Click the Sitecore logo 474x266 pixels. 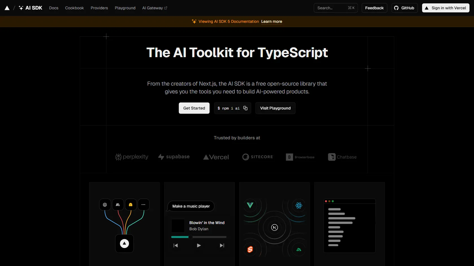tap(258, 157)
